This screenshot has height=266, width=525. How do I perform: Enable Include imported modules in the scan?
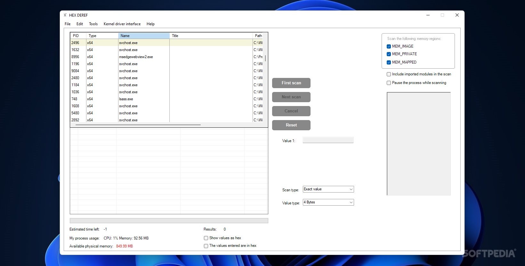coord(389,74)
